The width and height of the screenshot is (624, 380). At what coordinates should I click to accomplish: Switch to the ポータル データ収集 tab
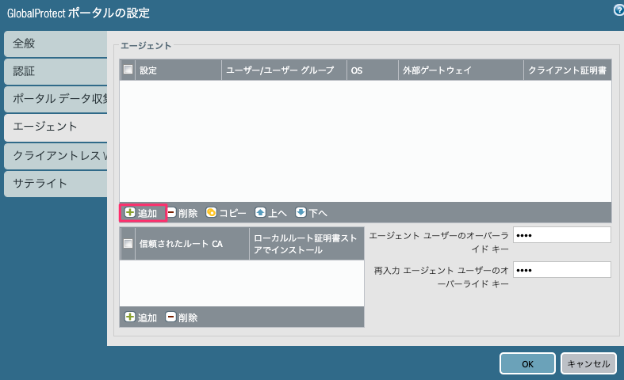pos(56,99)
